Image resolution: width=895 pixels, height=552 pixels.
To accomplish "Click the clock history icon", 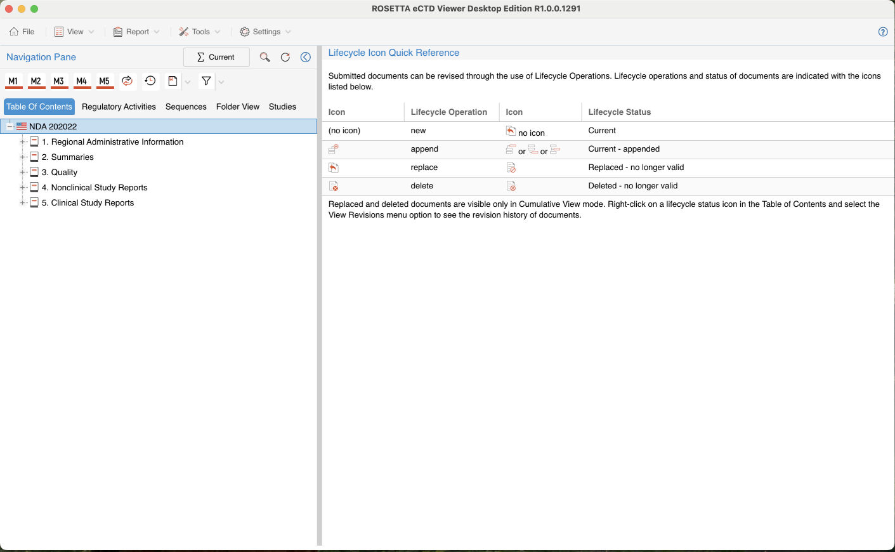I will [150, 81].
